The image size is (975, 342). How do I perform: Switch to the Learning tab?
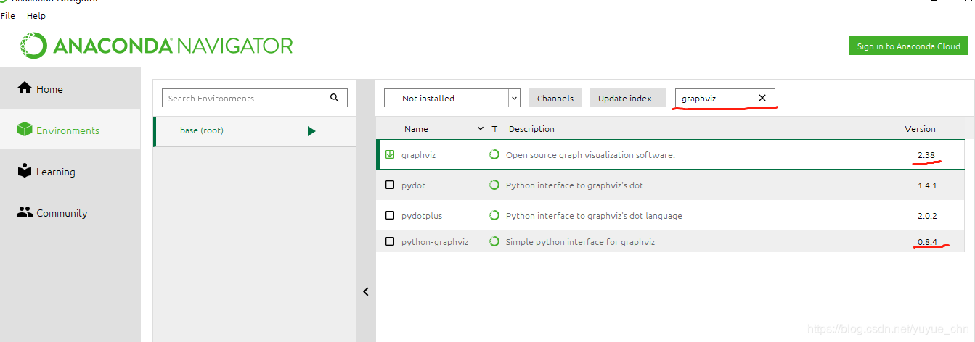coord(70,171)
